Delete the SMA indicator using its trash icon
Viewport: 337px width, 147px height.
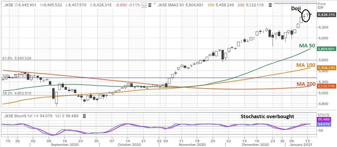click(270, 5)
